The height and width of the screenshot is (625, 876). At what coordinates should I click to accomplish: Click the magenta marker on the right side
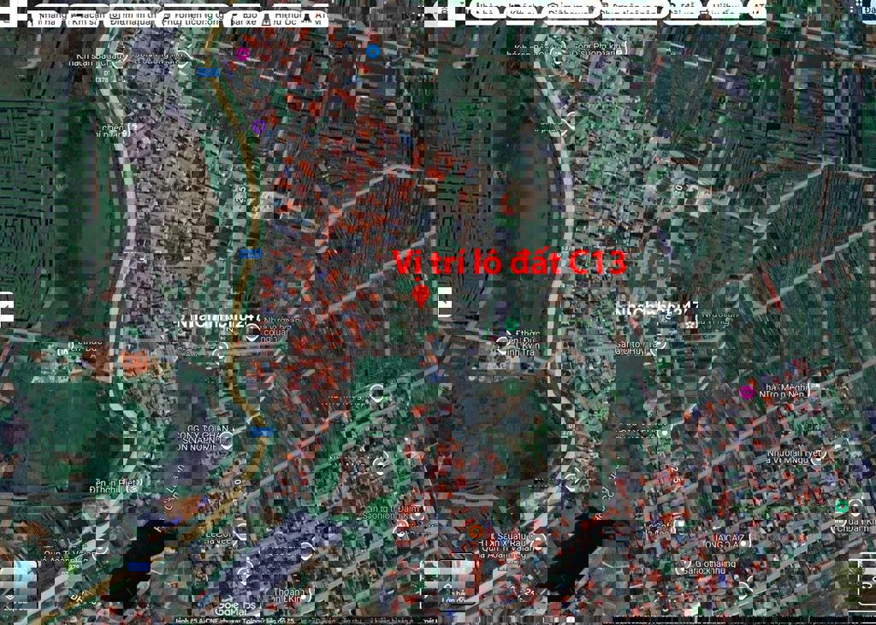pyautogui.click(x=747, y=392)
